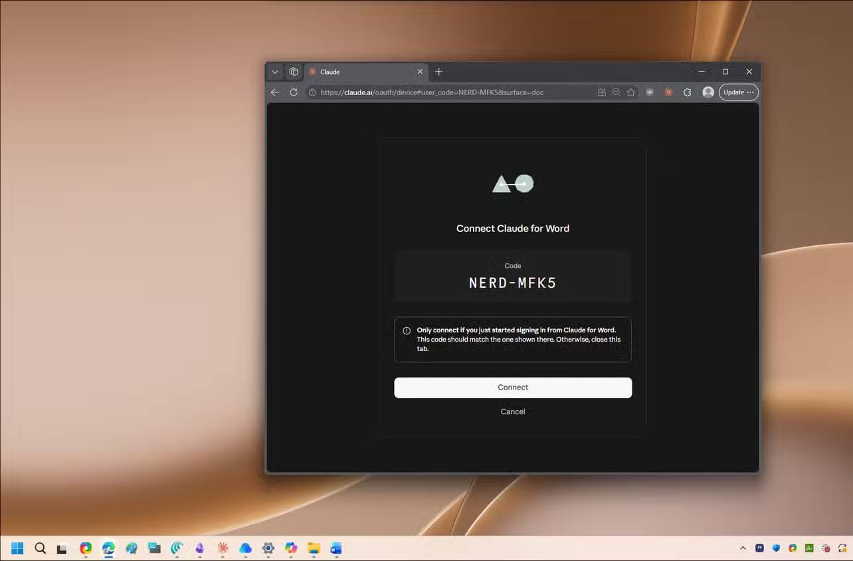Open a new tab with plus button
853x561 pixels.
click(438, 72)
